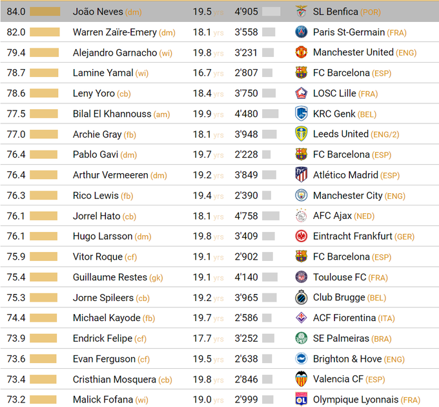Image resolution: width=439 pixels, height=407 pixels.
Task: Click Jorrel Hato's 4'758 minutes bar
Action: point(271,216)
